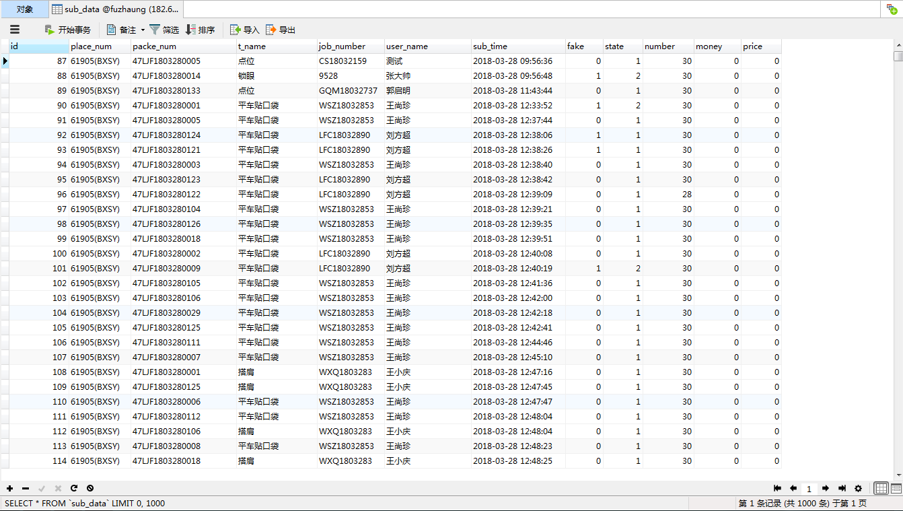
Task: Click the new query icon at top right
Action: (892, 9)
